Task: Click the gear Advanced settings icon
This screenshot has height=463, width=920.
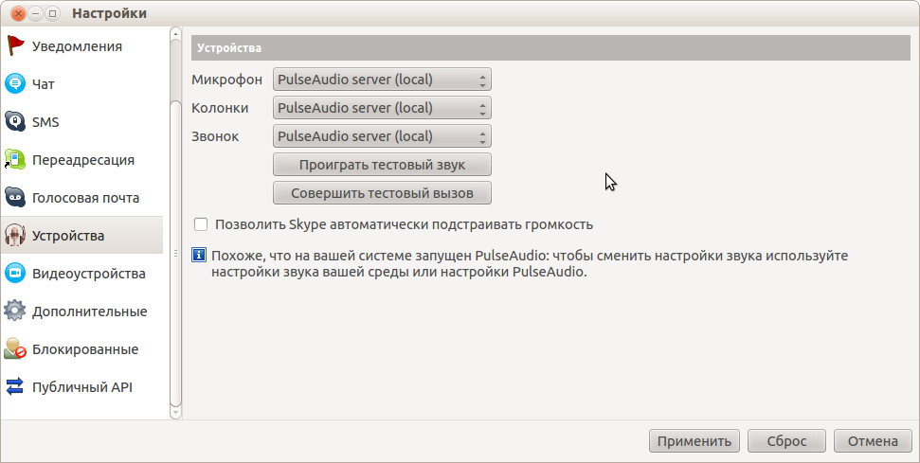Action: 15,312
